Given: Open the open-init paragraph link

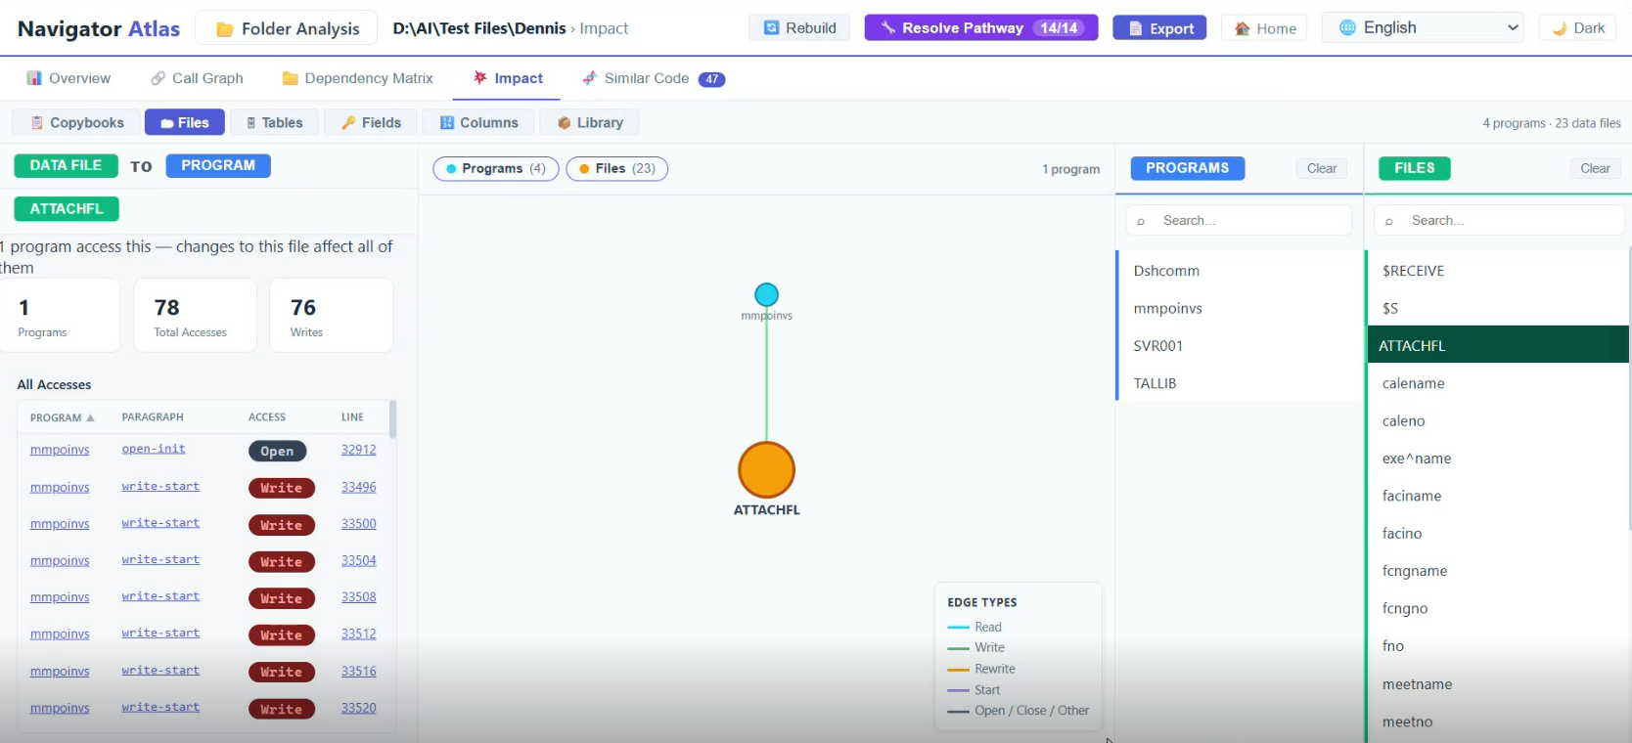Looking at the screenshot, I should 154,449.
